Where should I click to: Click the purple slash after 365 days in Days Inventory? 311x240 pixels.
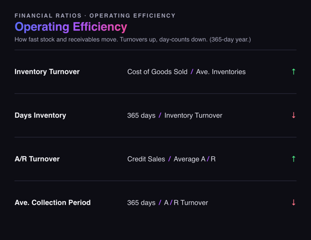(160, 115)
